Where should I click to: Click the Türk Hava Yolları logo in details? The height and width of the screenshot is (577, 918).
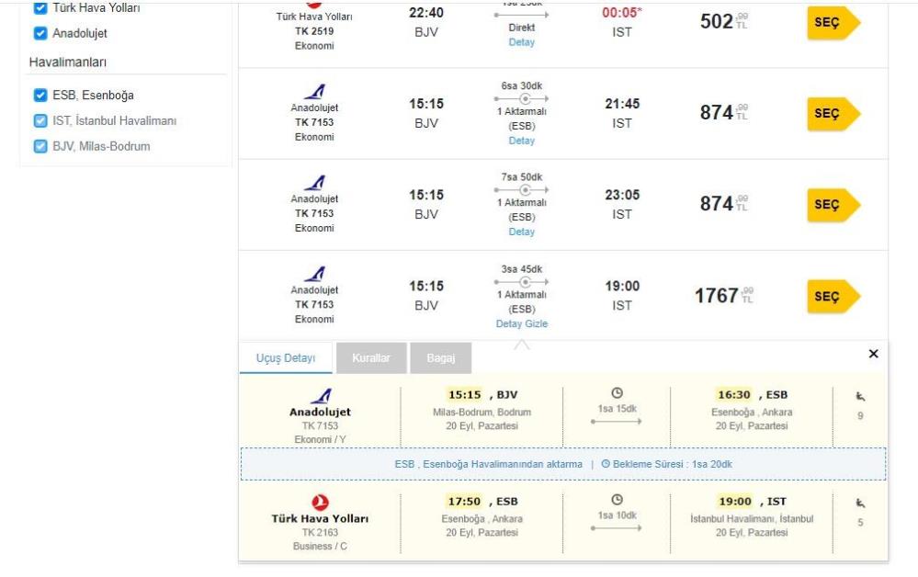point(320,502)
